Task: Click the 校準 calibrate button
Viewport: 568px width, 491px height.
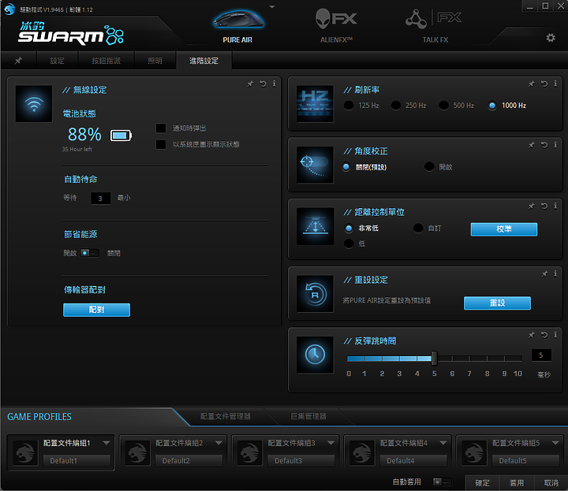Action: [x=504, y=229]
